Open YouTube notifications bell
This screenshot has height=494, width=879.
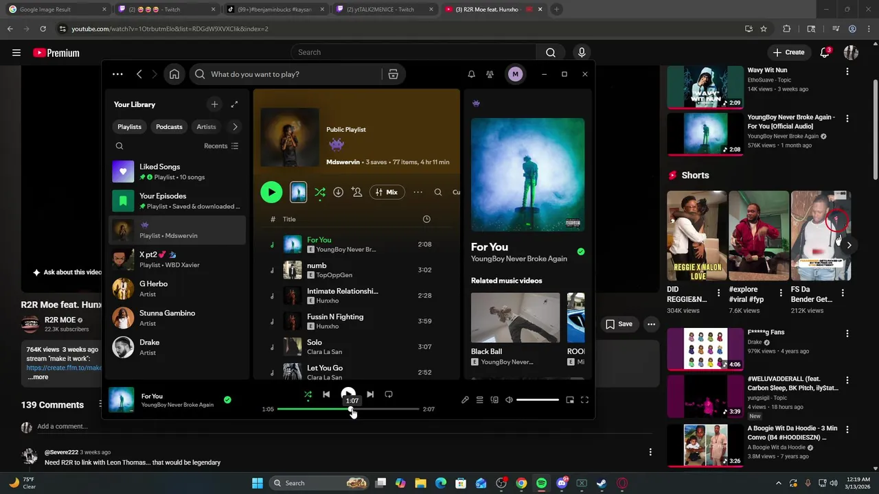pyautogui.click(x=825, y=52)
